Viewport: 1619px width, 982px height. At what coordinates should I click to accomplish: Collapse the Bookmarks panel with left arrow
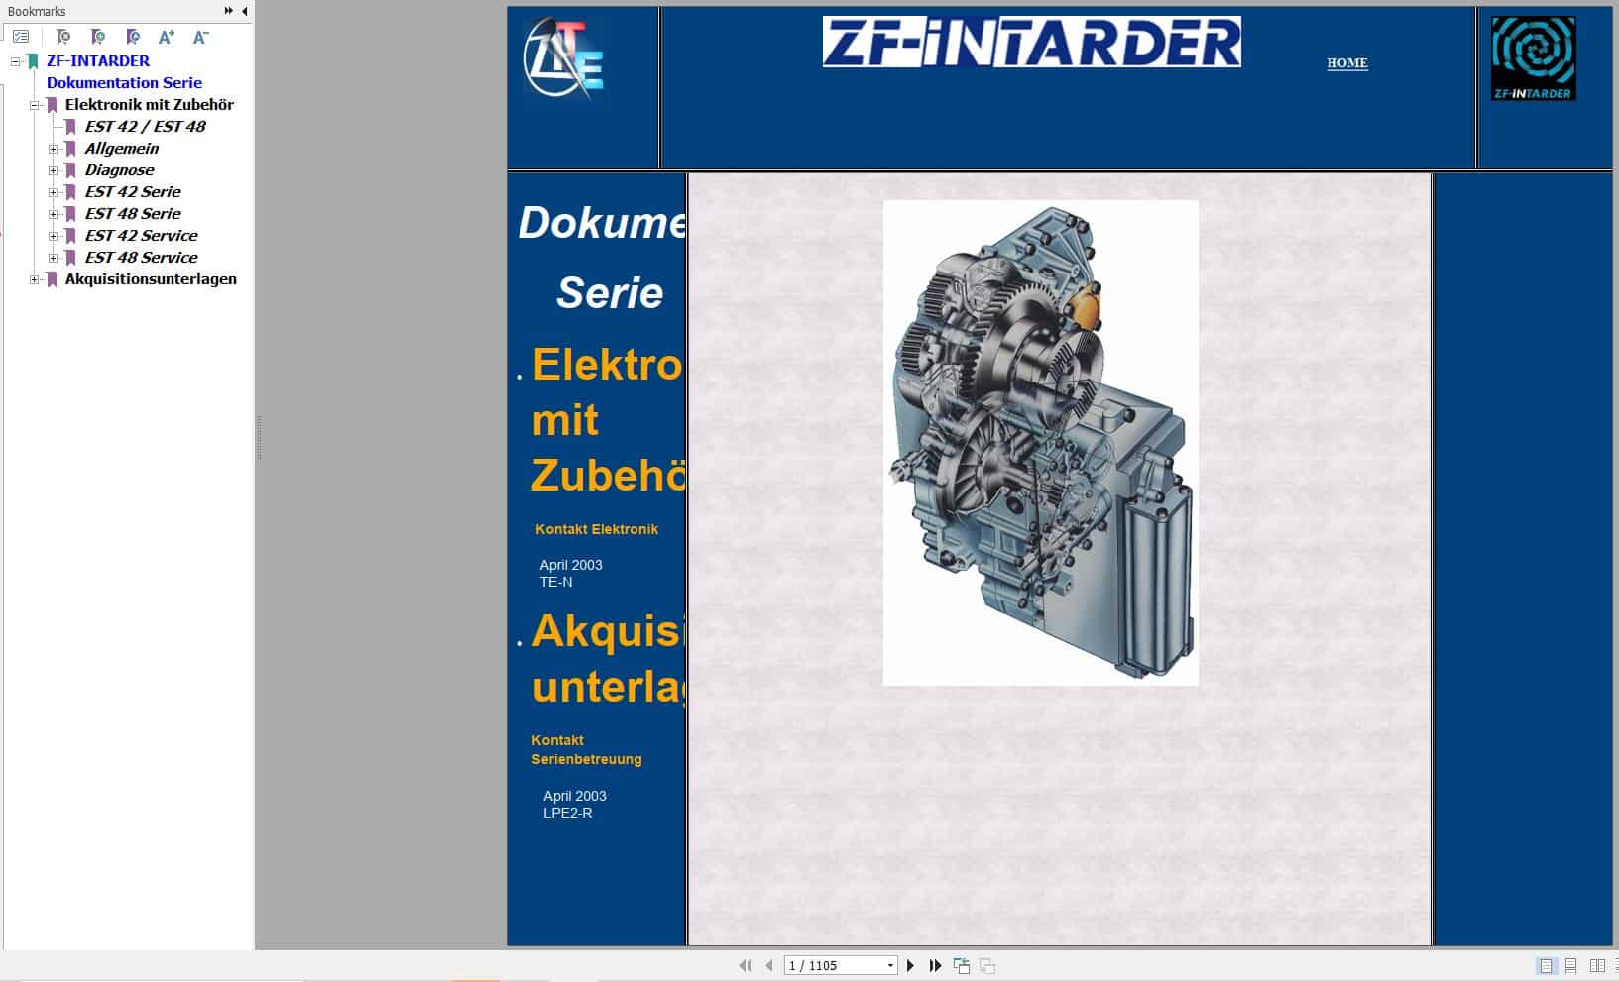[245, 11]
